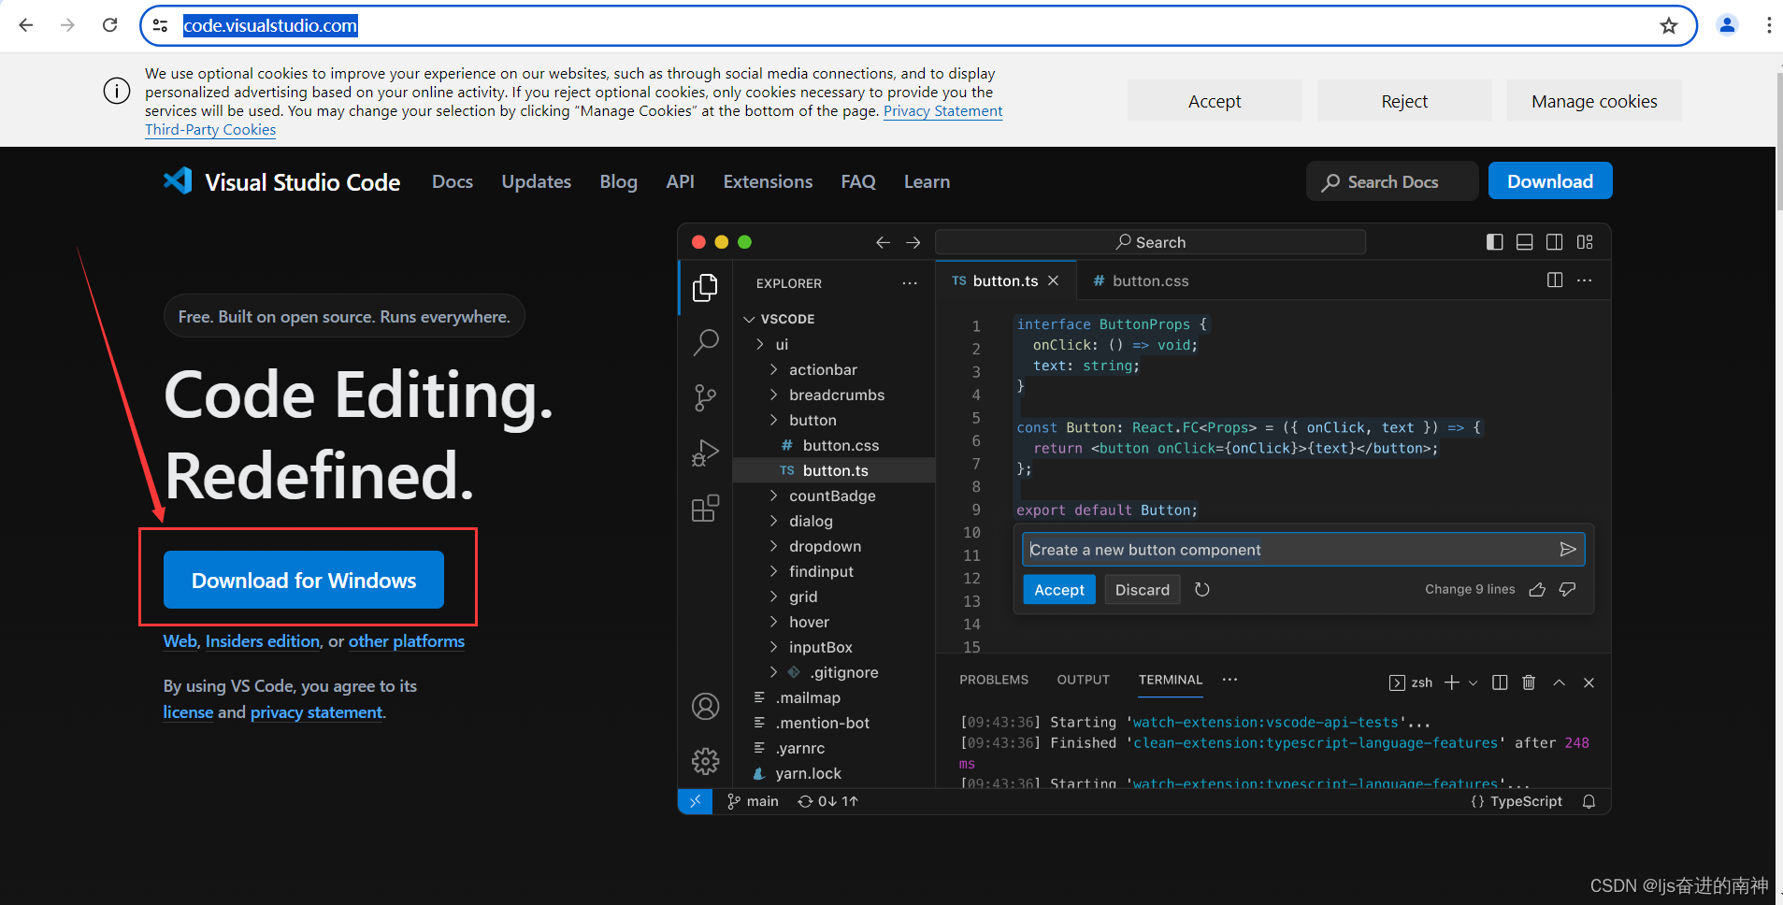Toggle the bottom panel layout icon
Image resolution: width=1783 pixels, height=905 pixels.
(1525, 242)
